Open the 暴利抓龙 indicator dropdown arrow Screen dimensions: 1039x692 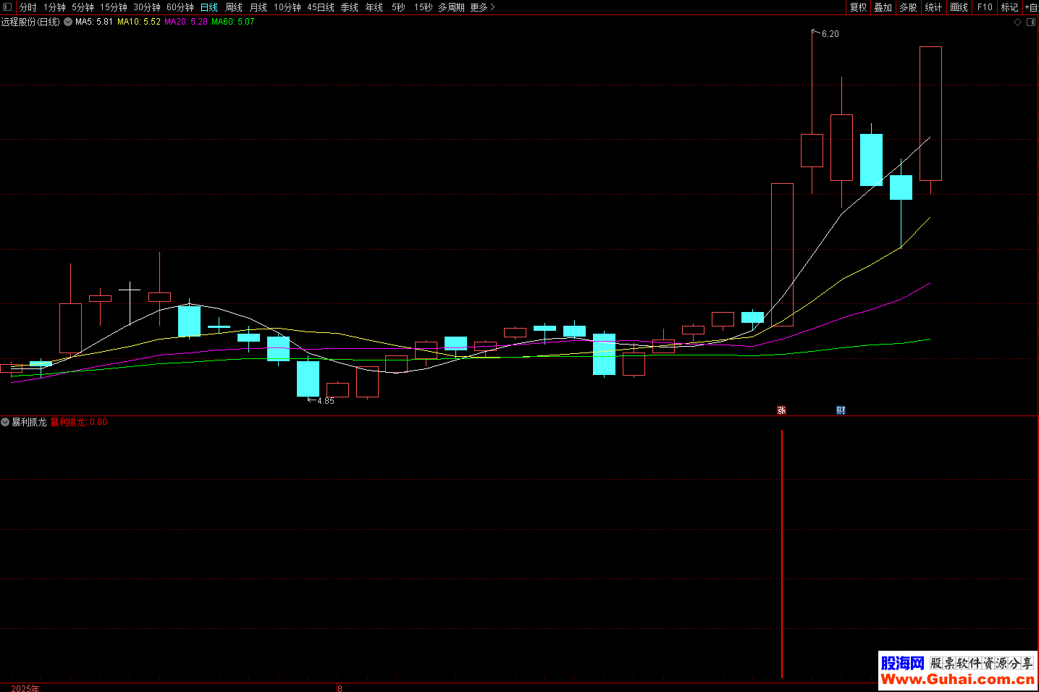click(5, 422)
